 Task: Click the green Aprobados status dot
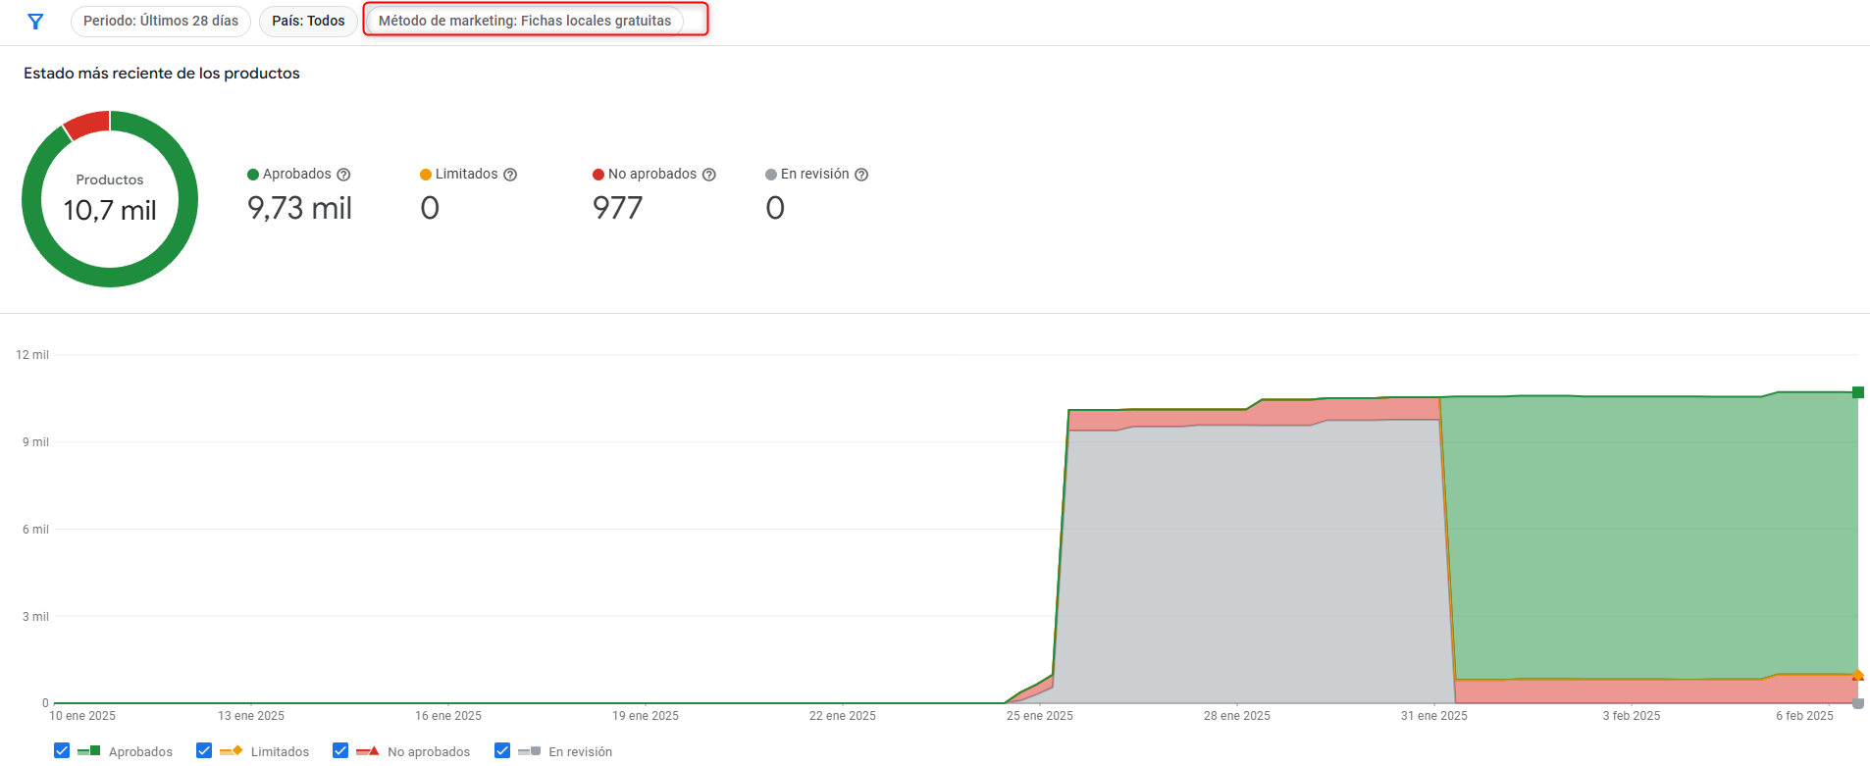point(253,175)
